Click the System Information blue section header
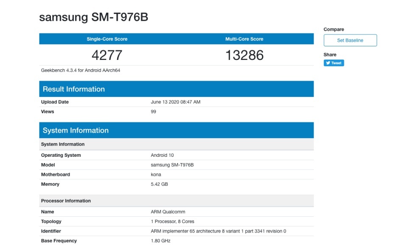 click(x=76, y=130)
